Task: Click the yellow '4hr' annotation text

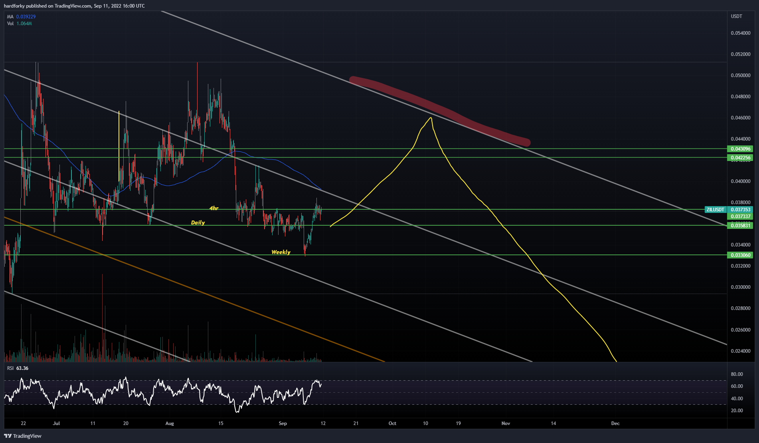Action: pyautogui.click(x=214, y=208)
